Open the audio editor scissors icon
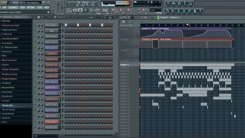This screenshot has height=138, width=245. (184, 11)
